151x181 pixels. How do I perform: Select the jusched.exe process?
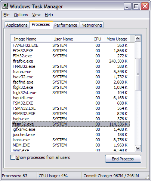pos(71,135)
